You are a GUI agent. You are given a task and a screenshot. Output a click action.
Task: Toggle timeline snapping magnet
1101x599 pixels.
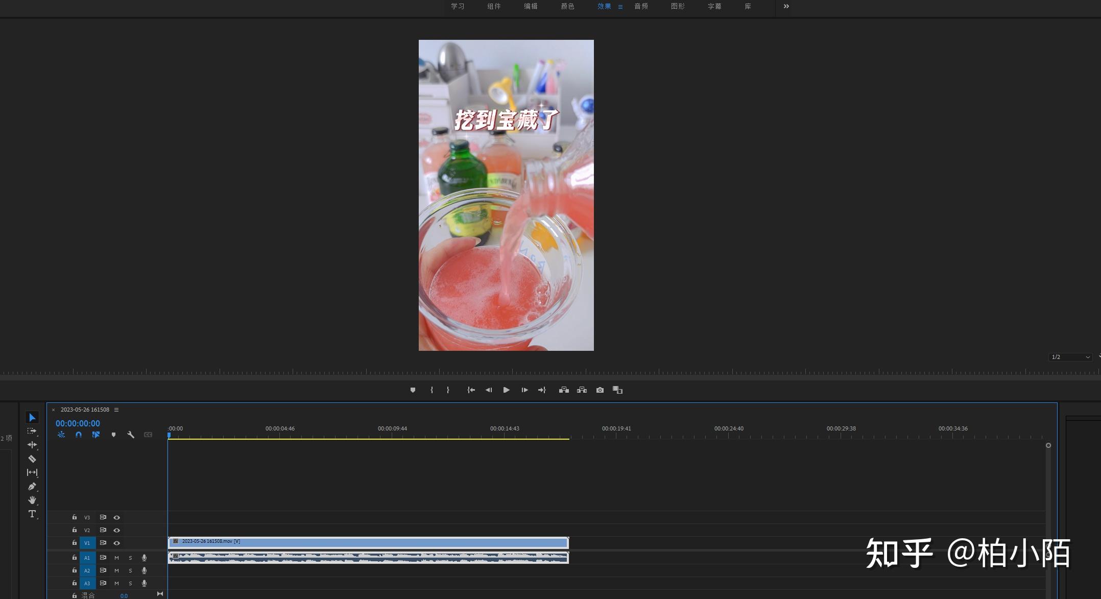tap(79, 435)
